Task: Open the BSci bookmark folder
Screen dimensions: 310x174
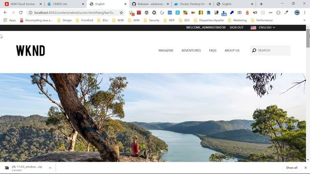Action: click(103, 20)
